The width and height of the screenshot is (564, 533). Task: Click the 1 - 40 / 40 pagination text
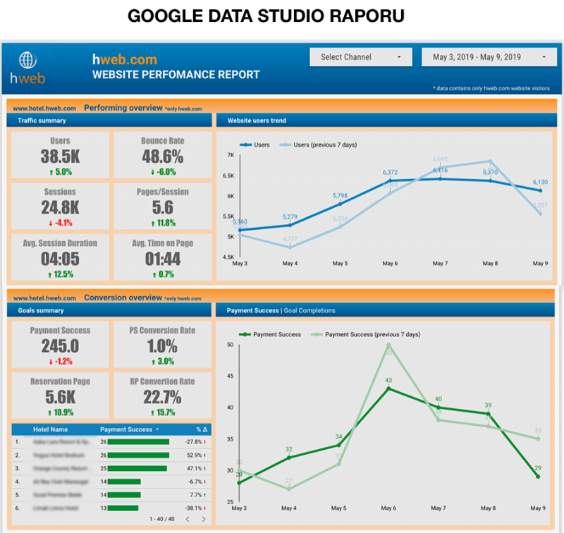click(162, 519)
